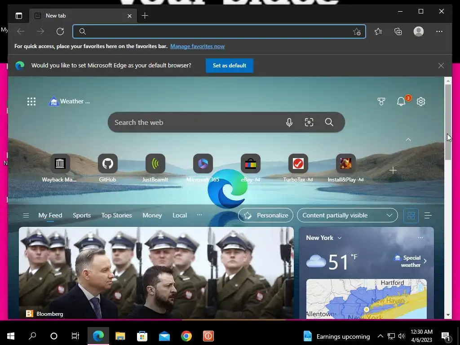
Task: Select the My Feed tab
Action: [50, 215]
